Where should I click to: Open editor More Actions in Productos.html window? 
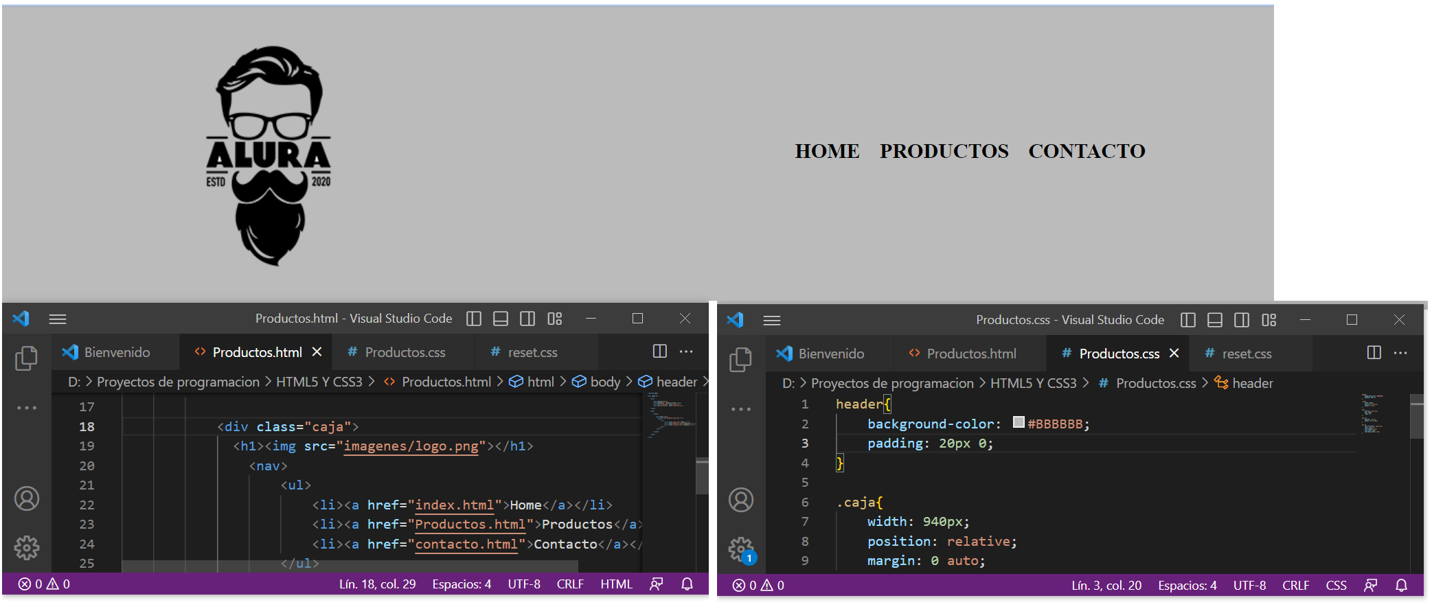tap(686, 352)
